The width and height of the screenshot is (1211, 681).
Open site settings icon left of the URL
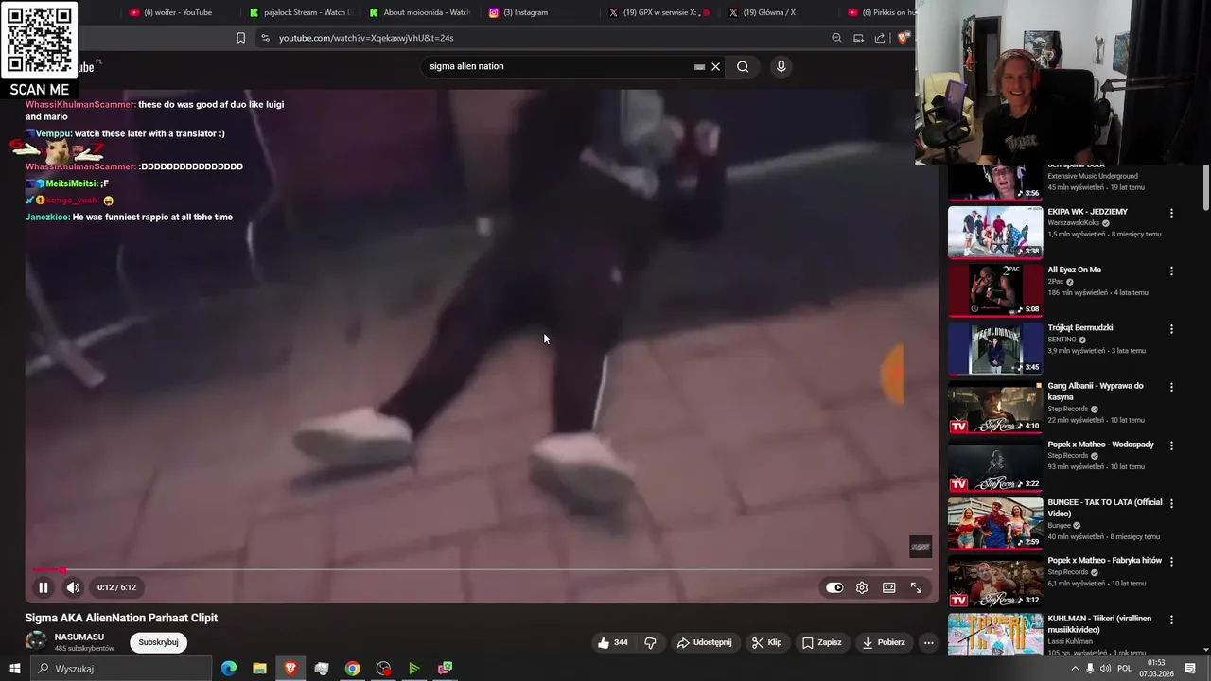265,38
